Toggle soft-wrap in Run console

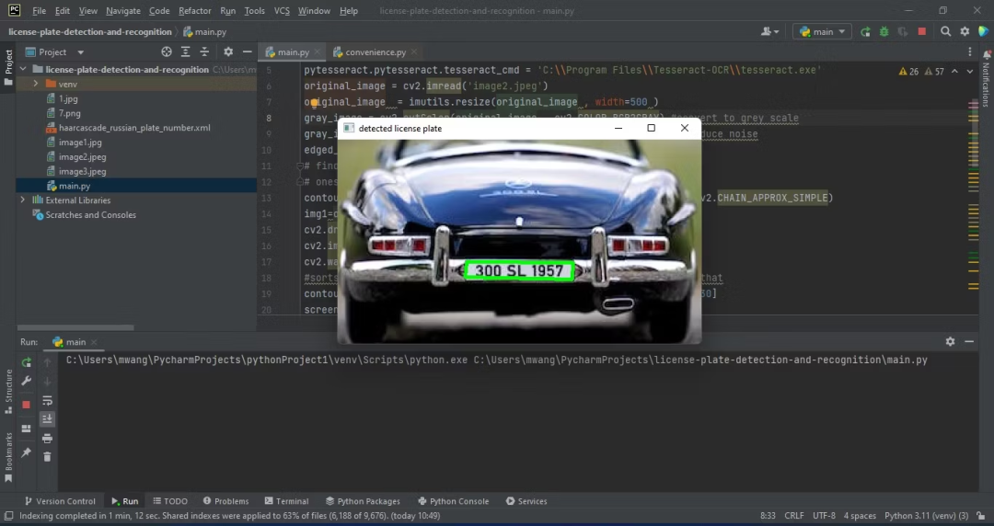pos(47,401)
